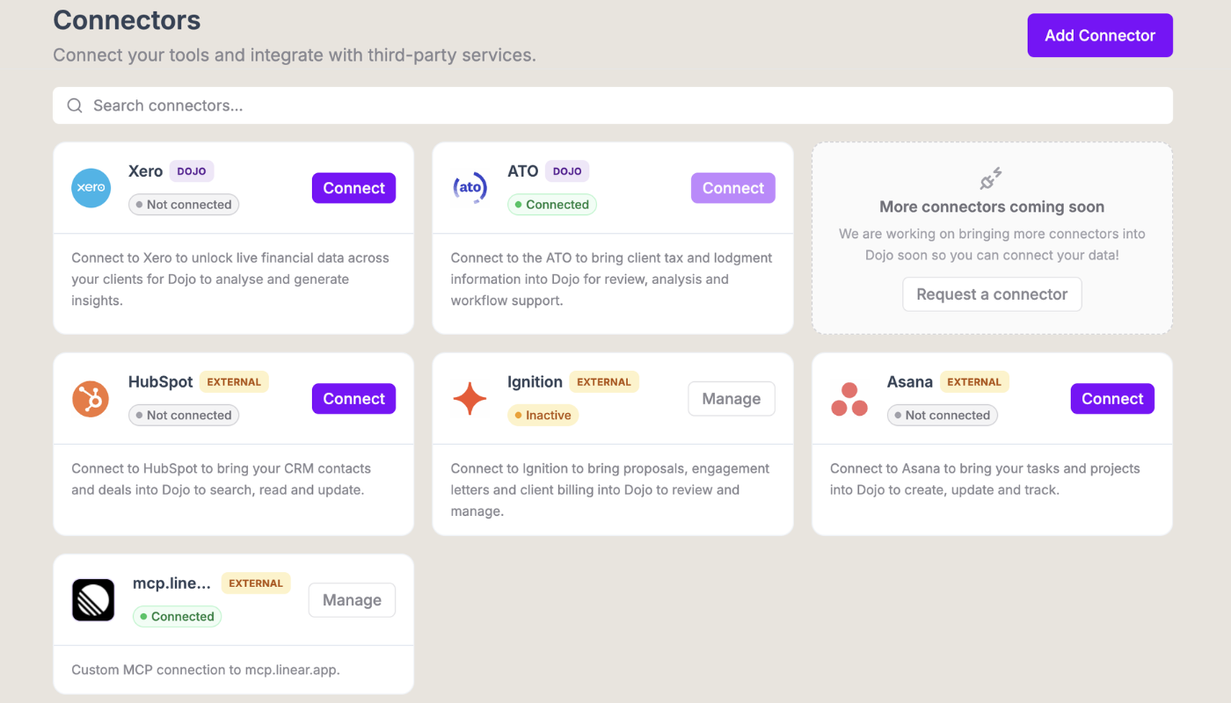Click the mcp.linear.app logo icon
The height and width of the screenshot is (703, 1231).
pos(93,600)
